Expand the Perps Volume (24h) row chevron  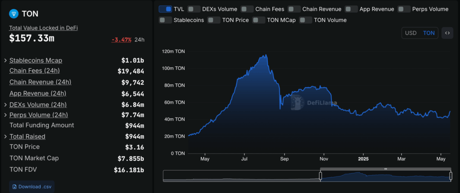[x=5, y=115]
